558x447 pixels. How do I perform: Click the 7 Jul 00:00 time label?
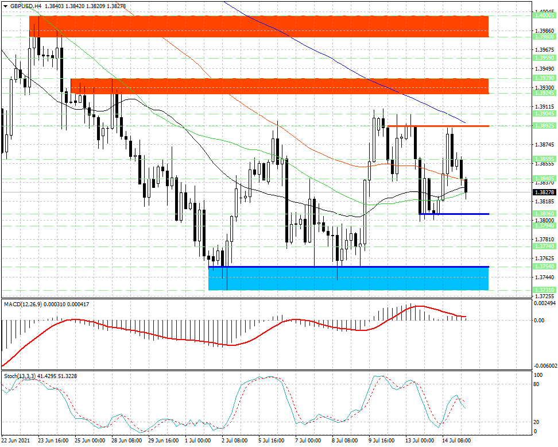tap(308, 441)
